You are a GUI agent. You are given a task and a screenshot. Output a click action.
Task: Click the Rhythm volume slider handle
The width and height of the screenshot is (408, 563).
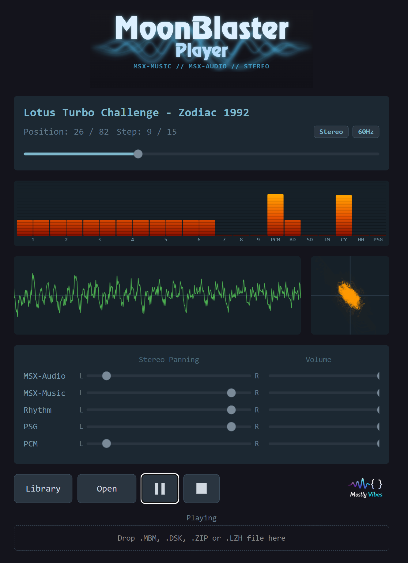click(x=378, y=410)
